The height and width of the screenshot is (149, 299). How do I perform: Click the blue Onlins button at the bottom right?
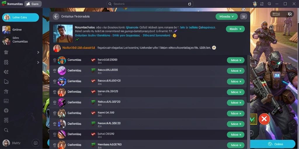(x=272, y=144)
